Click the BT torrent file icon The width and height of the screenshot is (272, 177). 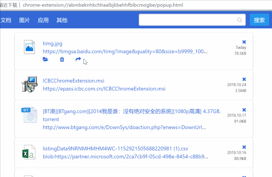[29, 115]
